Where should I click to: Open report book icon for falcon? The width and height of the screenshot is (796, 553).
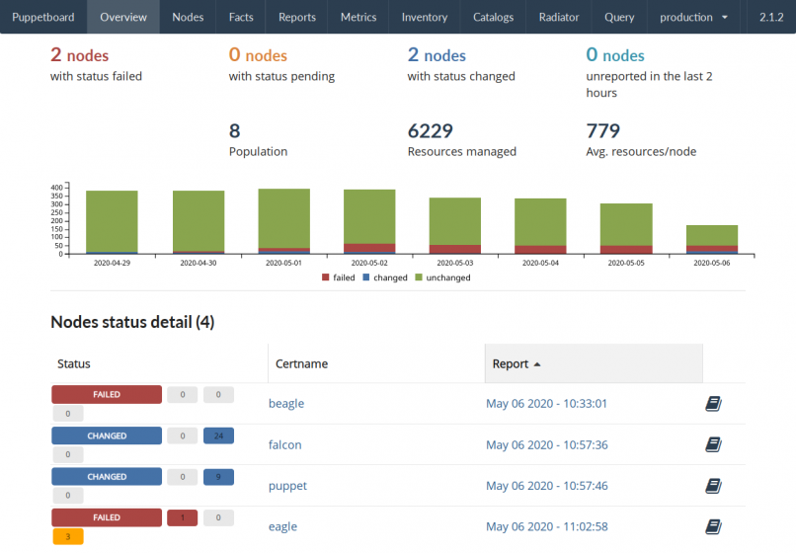(x=714, y=444)
